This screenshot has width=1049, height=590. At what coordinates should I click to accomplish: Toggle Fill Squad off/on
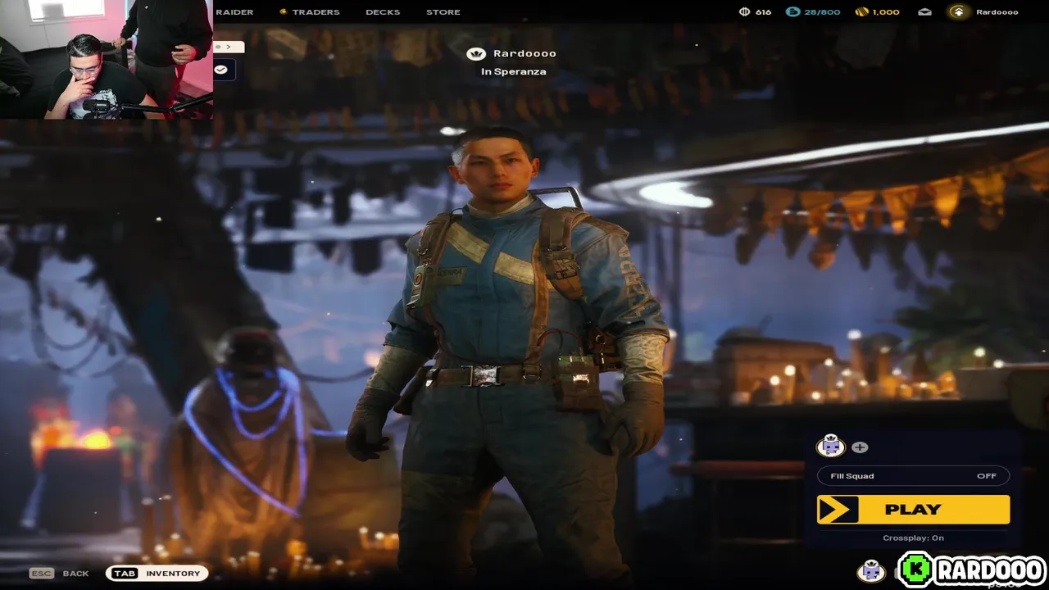point(913,476)
